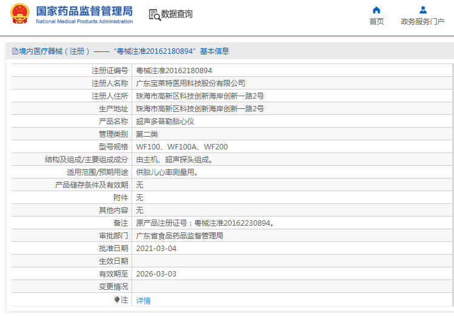Click 批准日期 field label
Image resolution: width=454 pixels, height=317 pixels.
(x=113, y=249)
